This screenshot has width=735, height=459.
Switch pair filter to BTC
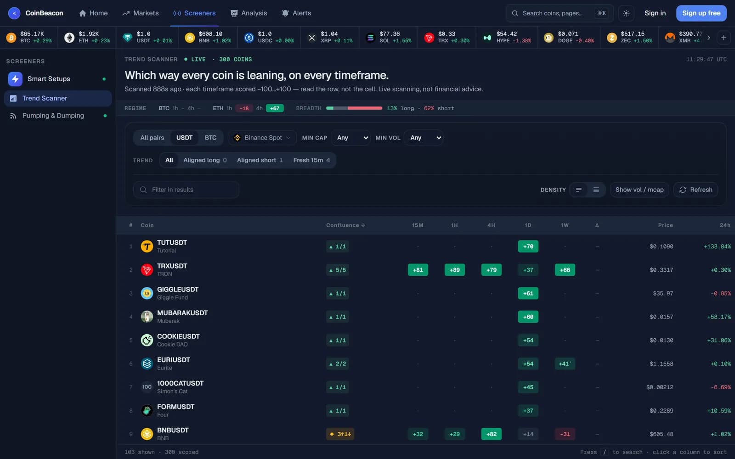pos(210,138)
